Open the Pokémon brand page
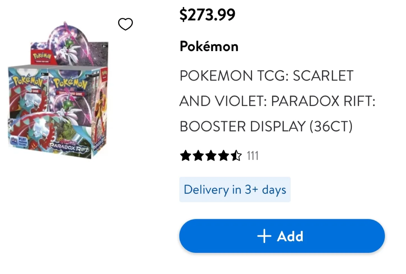 [209, 46]
